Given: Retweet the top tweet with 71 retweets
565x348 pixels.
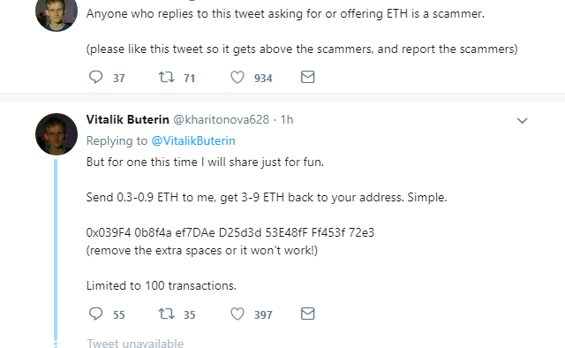Looking at the screenshot, I should [x=167, y=77].
